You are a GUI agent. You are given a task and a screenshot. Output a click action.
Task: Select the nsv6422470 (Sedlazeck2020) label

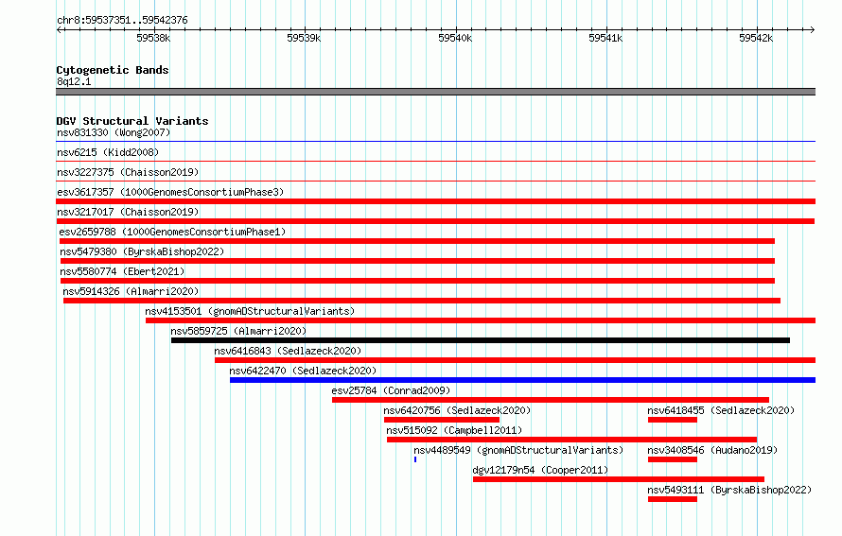pyautogui.click(x=303, y=371)
